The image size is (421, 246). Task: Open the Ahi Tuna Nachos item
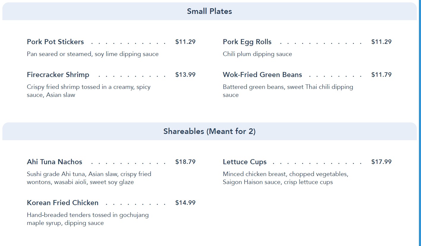(55, 162)
